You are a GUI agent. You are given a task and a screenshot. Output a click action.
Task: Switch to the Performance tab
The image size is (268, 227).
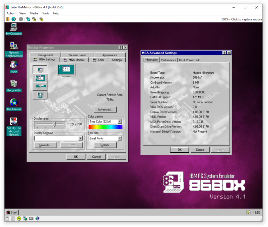(x=169, y=60)
